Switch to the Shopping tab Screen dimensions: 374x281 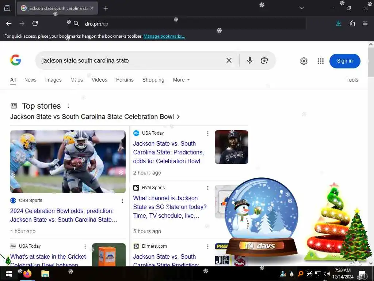(153, 80)
